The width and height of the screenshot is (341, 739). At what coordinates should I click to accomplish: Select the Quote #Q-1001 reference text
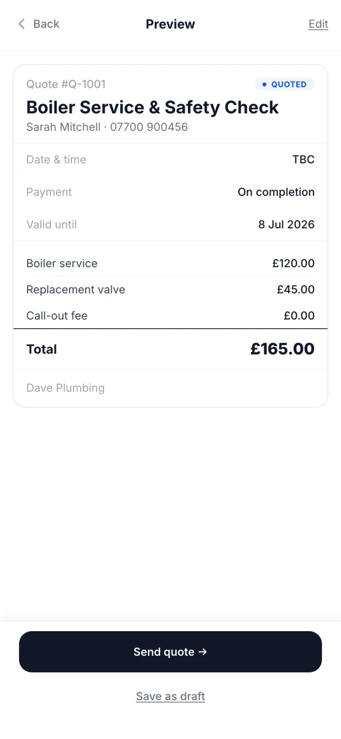point(66,84)
